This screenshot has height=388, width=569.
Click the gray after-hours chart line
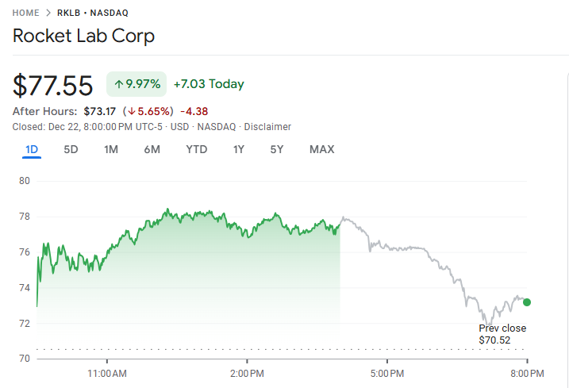pyautogui.click(x=413, y=248)
